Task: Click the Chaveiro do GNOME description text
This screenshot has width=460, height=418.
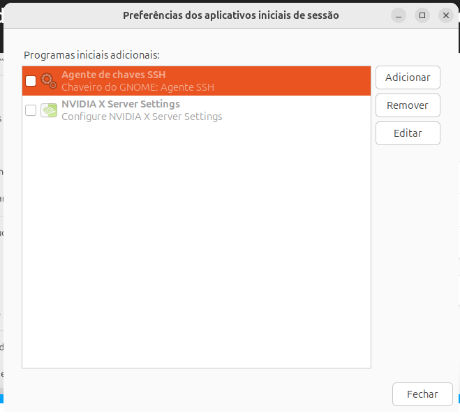Action: point(138,87)
